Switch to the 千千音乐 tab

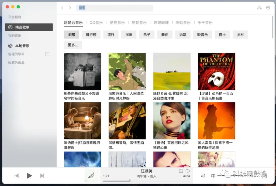(x=205, y=23)
